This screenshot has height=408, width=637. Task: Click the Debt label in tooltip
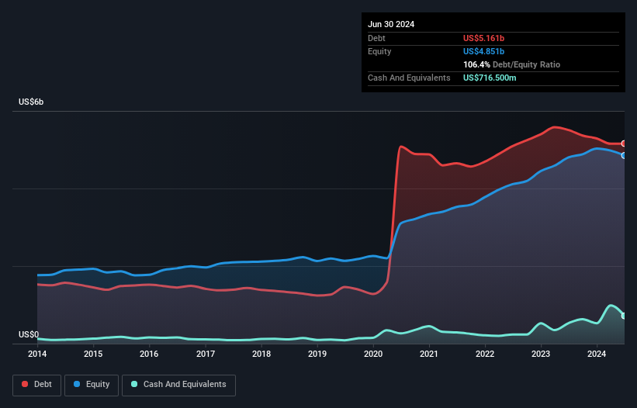tap(376, 38)
